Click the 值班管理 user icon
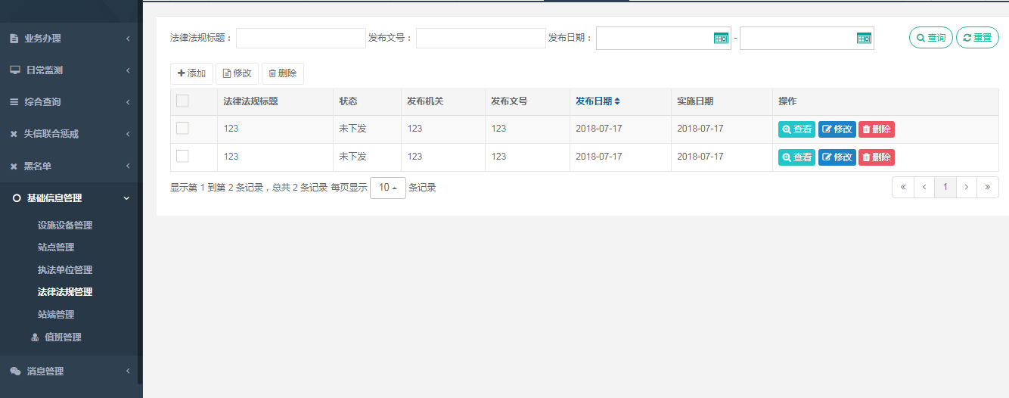The width and height of the screenshot is (1009, 398). [x=35, y=337]
